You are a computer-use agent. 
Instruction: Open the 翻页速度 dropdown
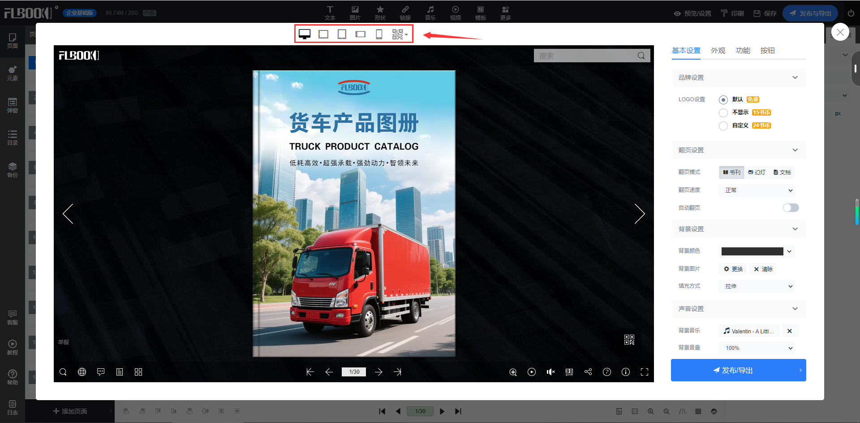pyautogui.click(x=757, y=190)
